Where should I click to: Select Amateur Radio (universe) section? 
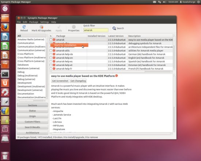pyautogui.click(x=31, y=40)
